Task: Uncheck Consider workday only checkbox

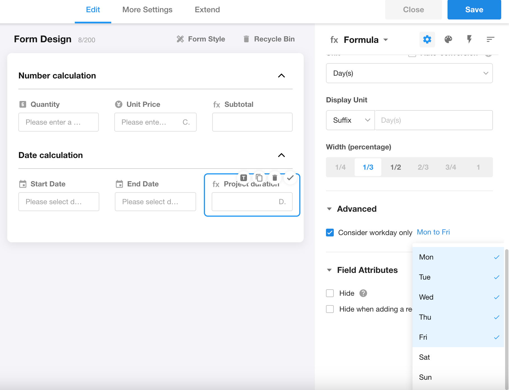Action: [330, 233]
